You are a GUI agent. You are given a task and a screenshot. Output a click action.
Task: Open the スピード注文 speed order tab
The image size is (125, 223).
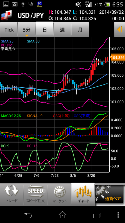click(x=36, y=195)
